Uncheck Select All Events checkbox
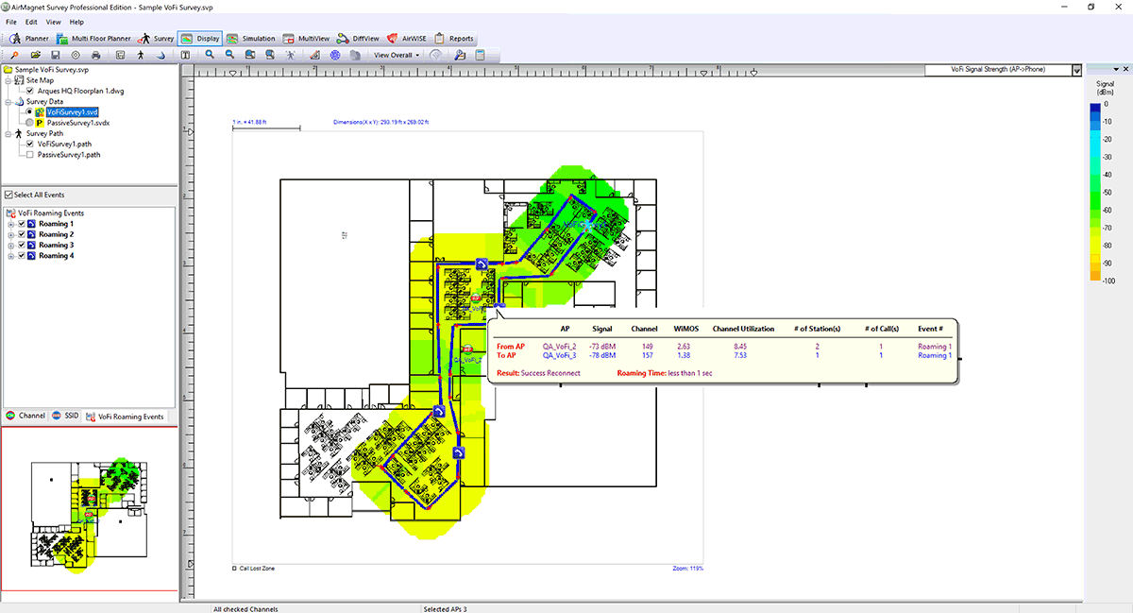Viewport: 1133px width, 613px height. 8,195
